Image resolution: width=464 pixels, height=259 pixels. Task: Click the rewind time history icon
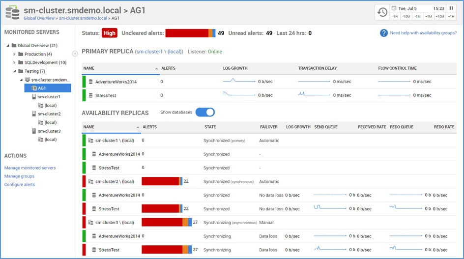(382, 12)
